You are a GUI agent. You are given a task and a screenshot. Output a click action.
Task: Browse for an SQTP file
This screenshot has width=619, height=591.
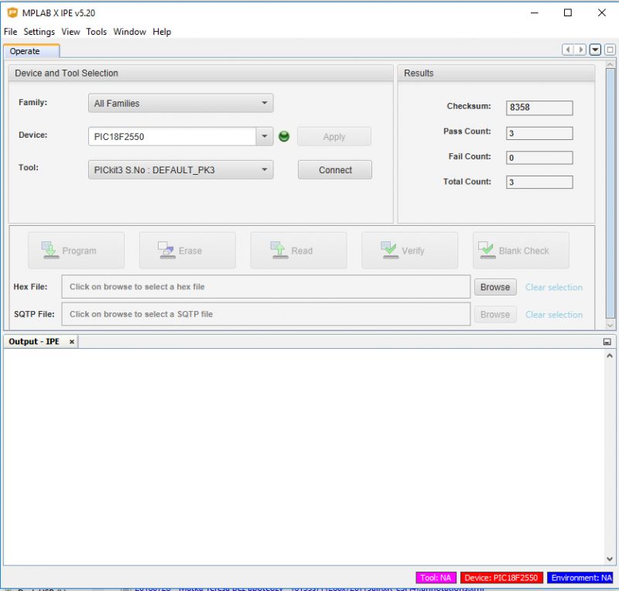(495, 315)
